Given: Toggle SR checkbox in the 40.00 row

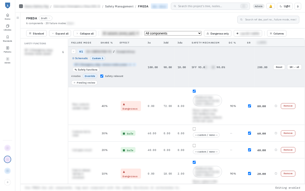Looking at the screenshot, I should coord(249,150).
